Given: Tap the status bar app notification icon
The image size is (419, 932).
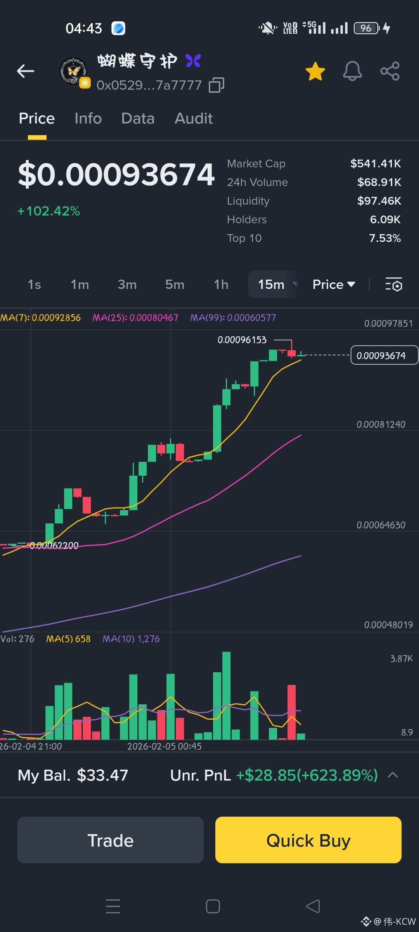Looking at the screenshot, I should click(118, 28).
